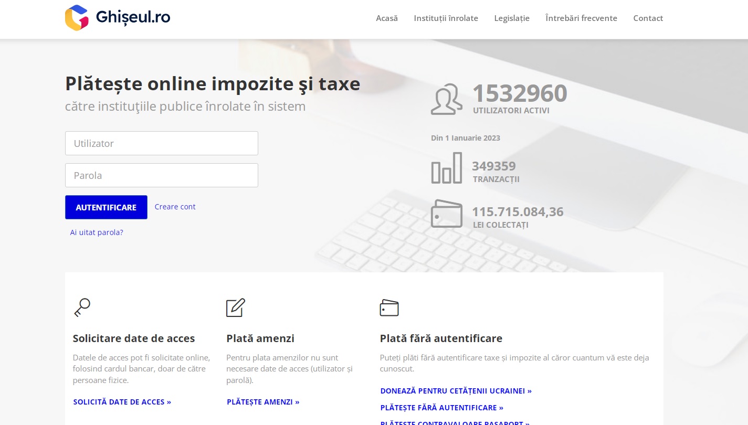Viewport: 748px width, 425px height.
Task: Open the Legislație menu item
Action: 512,18
